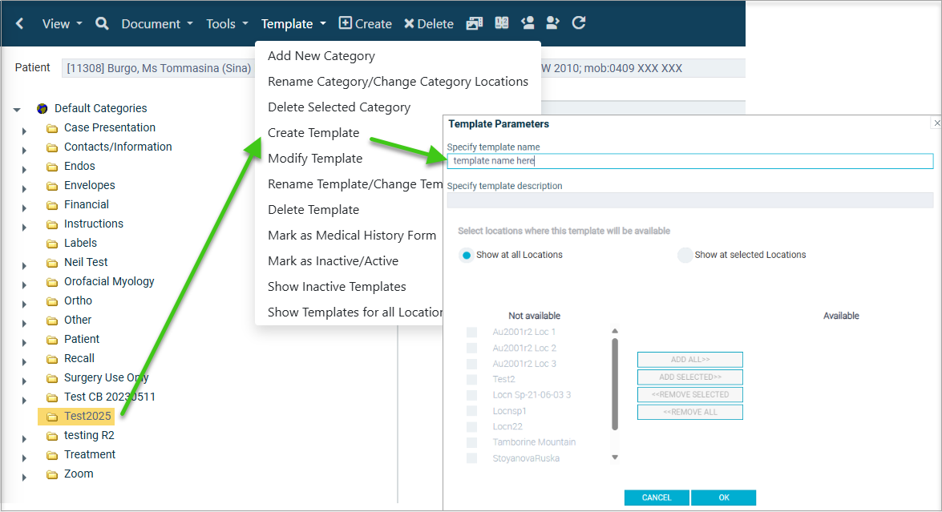Click the back arrow icon
The width and height of the screenshot is (942, 512).
[20, 23]
